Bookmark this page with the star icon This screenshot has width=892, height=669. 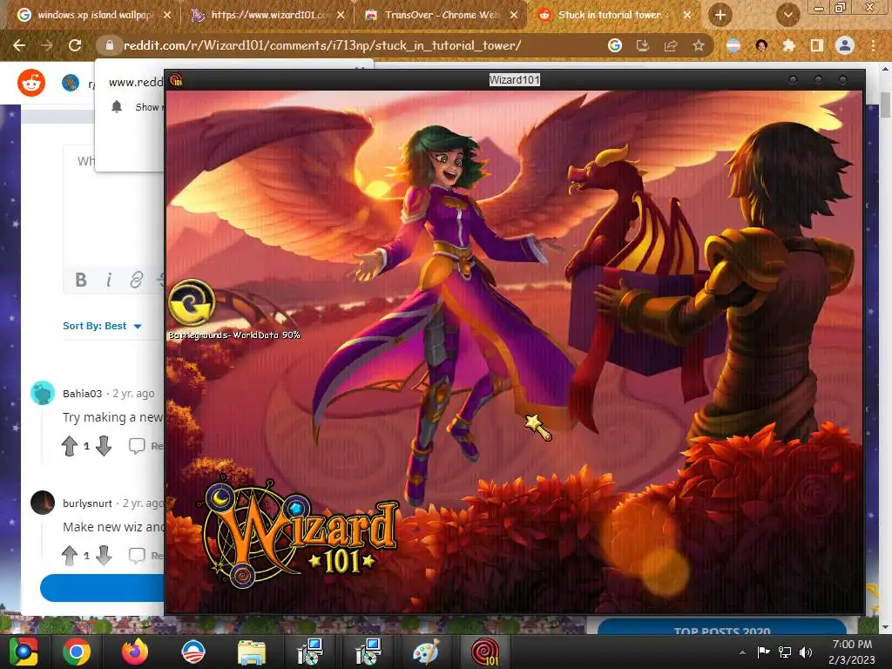[x=699, y=45]
